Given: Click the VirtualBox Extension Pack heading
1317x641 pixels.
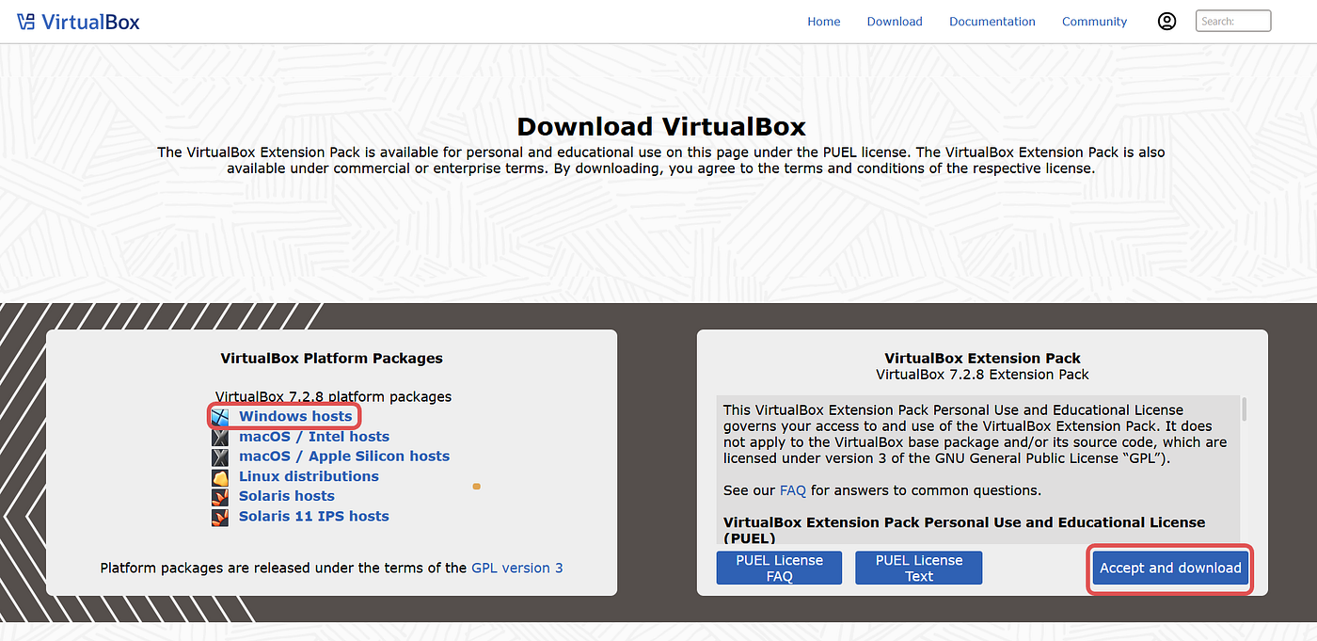Looking at the screenshot, I should [x=982, y=358].
